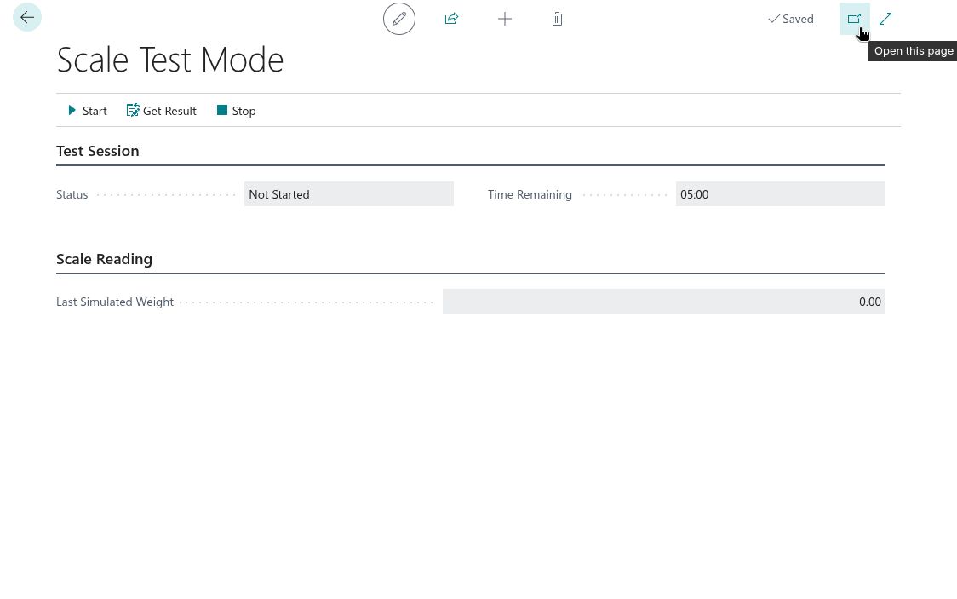Screen dimensions: 957x599
Task: Open the Share icon menu
Action: (452, 19)
